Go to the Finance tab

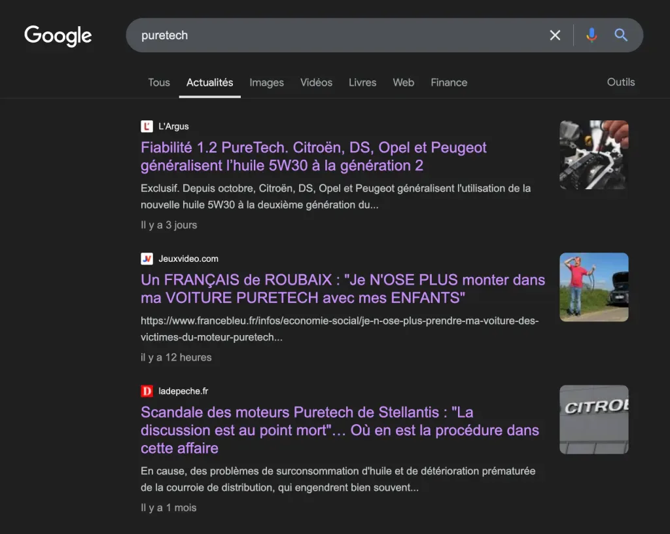449,82
